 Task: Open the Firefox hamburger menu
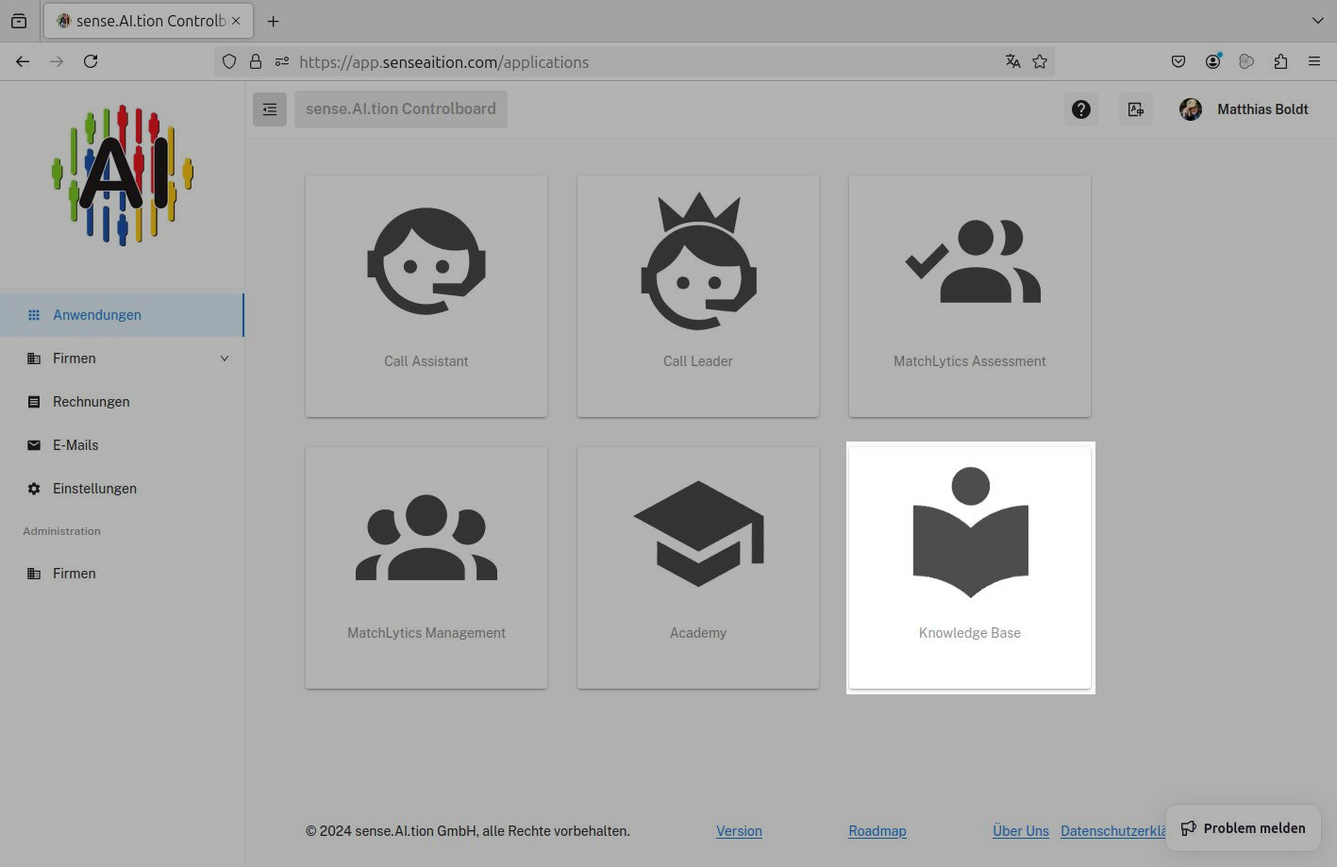(x=1314, y=61)
